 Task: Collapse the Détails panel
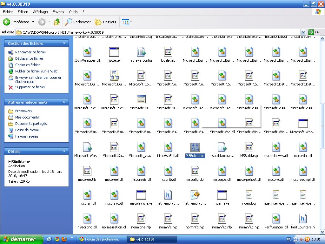click(x=64, y=151)
